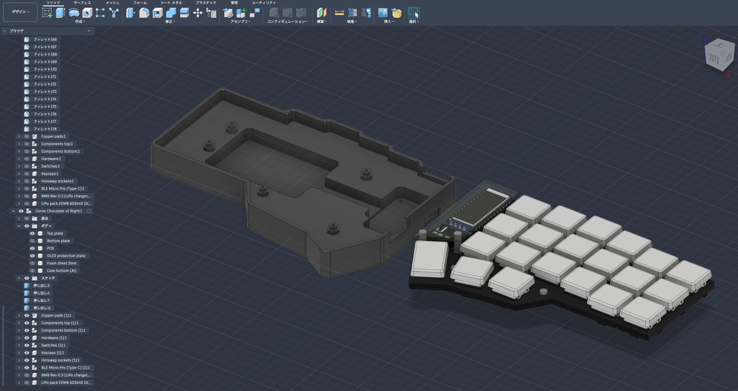Select the フィレット178 feature in browser
Image resolution: width=738 pixels, height=391 pixels.
coord(45,128)
